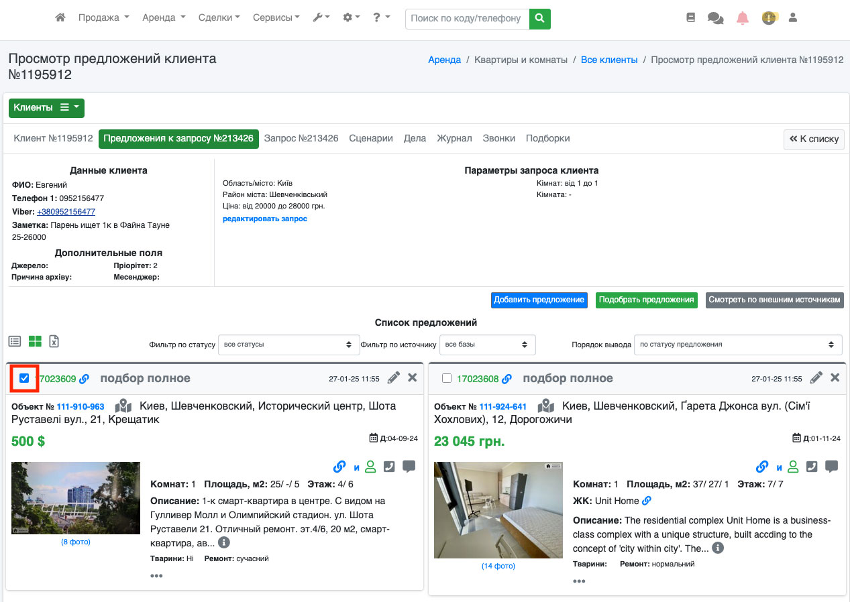Edit offer 17023609 with pencil icon

pos(394,378)
